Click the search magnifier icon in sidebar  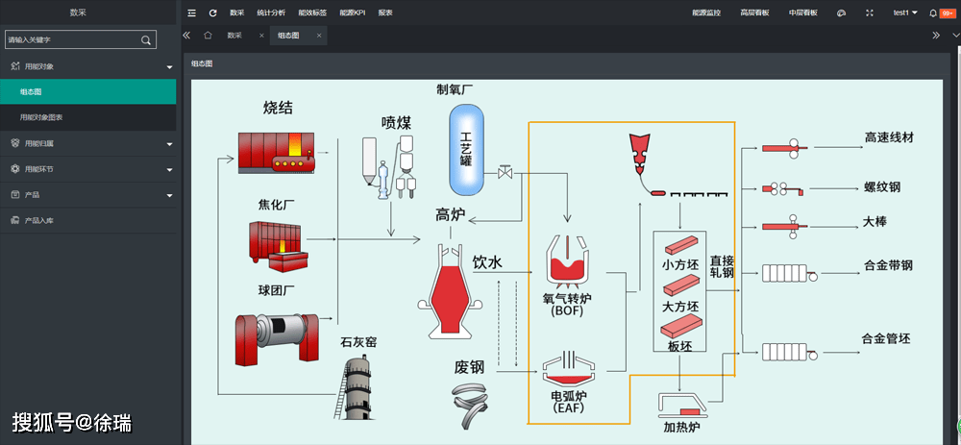pyautogui.click(x=146, y=40)
